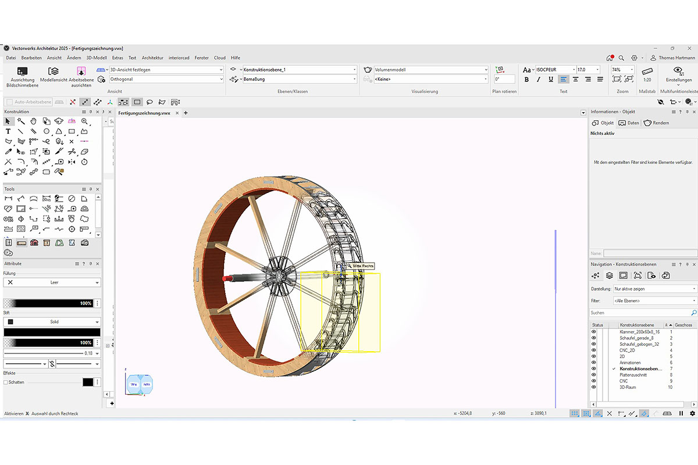Select the pan hand tool
The image size is (698, 465).
click(x=34, y=121)
